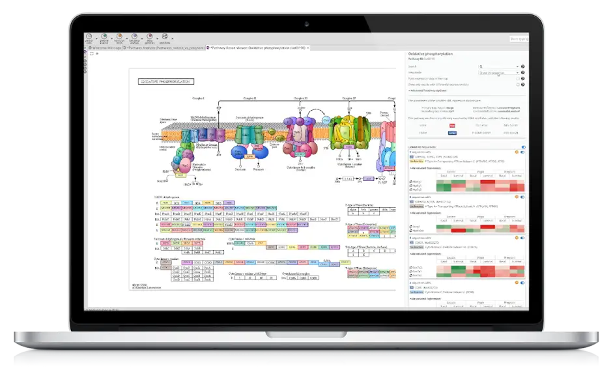This screenshot has width=613, height=368.
Task: Expand Advanced heatmap options
Action: click(x=427, y=91)
